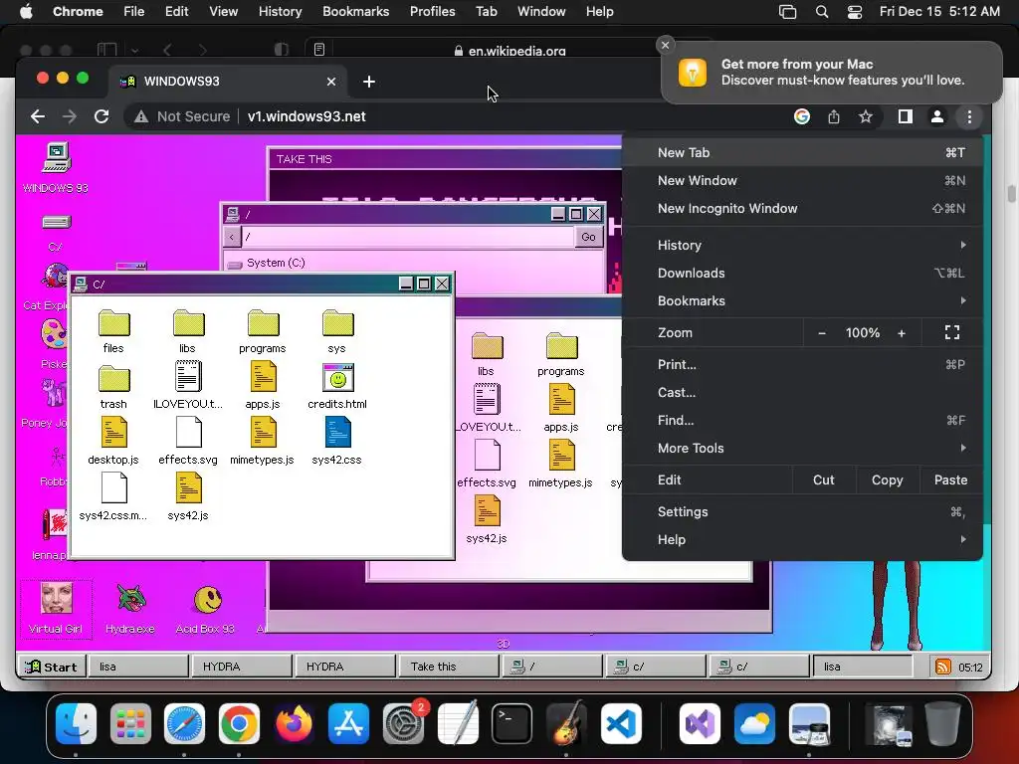Decrease zoom with minus button
The image size is (1019, 764).
(821, 333)
